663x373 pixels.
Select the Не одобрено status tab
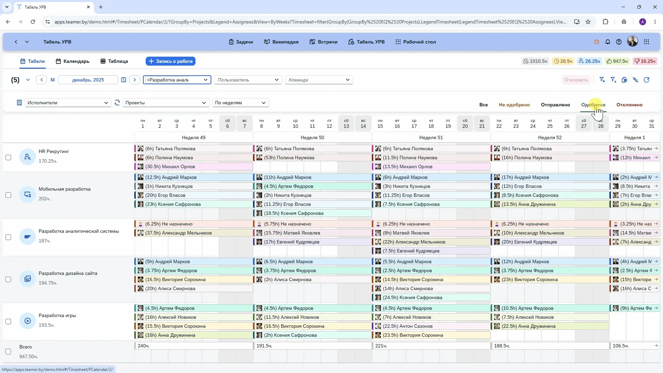(x=514, y=105)
